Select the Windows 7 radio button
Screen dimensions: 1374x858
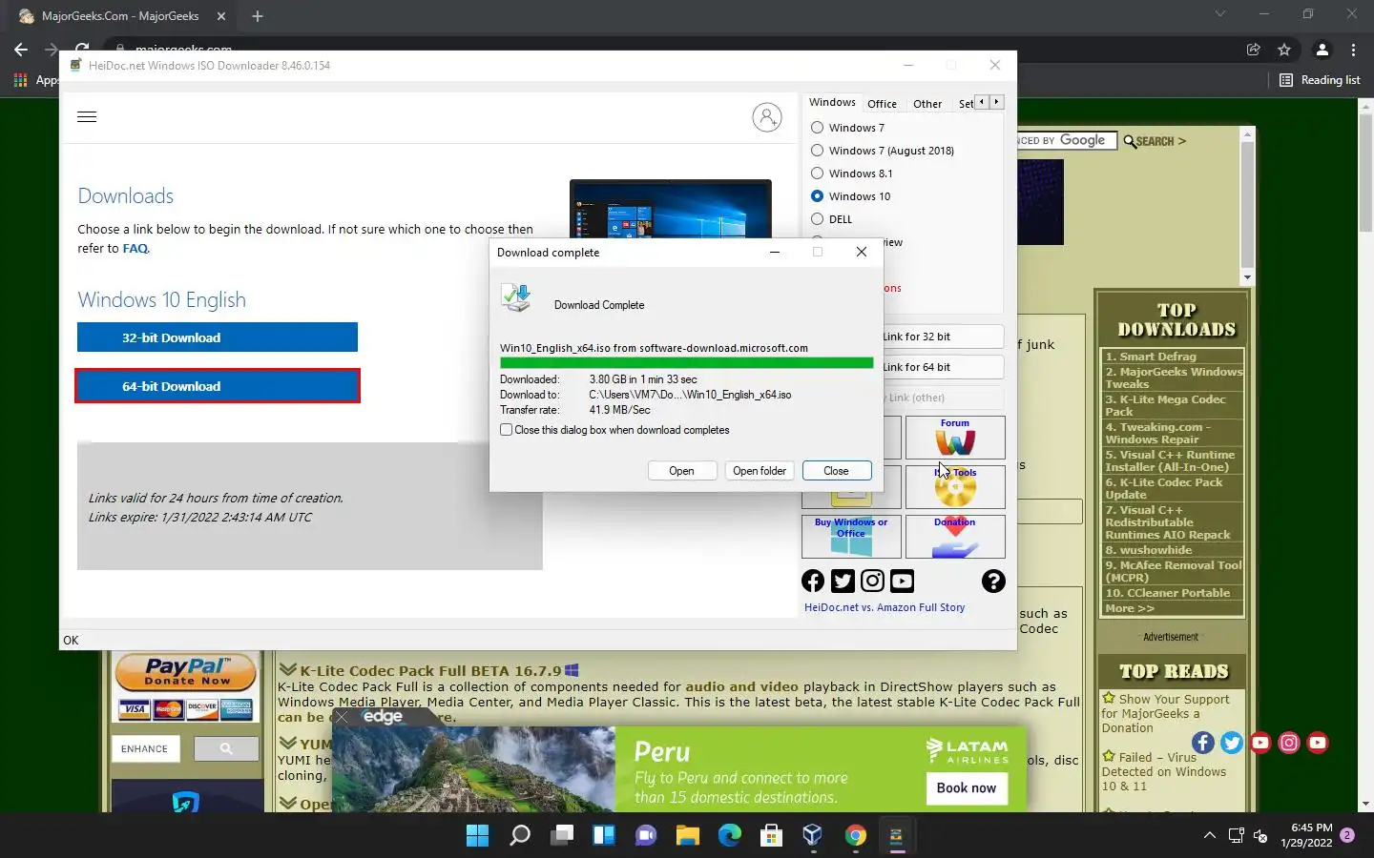tap(817, 128)
